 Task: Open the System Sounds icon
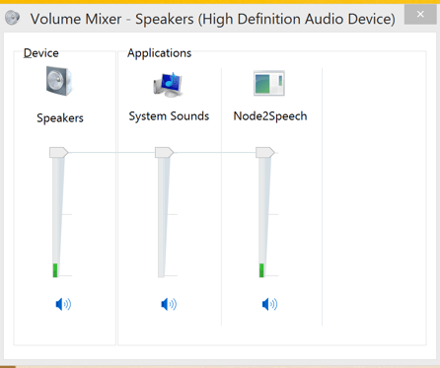click(x=168, y=84)
